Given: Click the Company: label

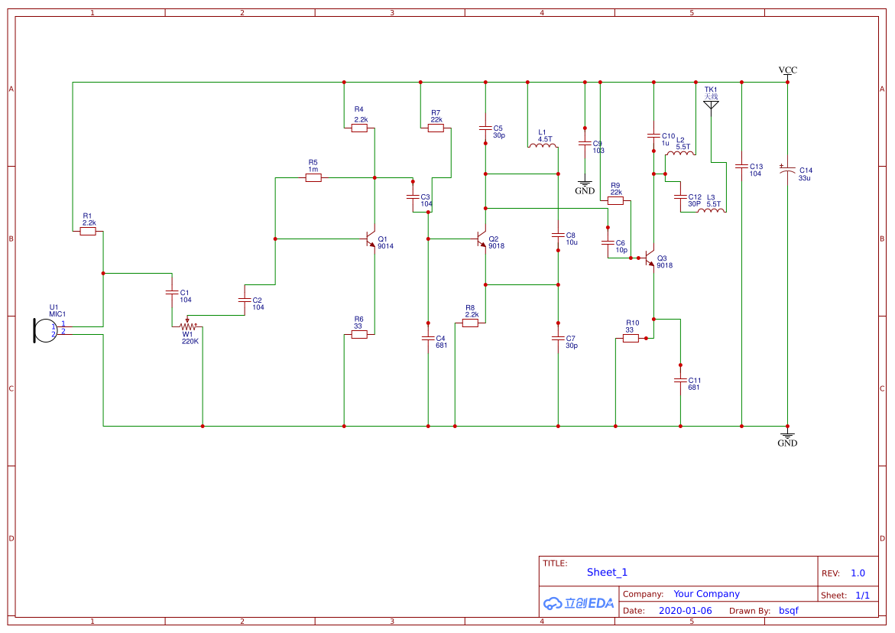Looking at the screenshot, I should (x=644, y=594).
